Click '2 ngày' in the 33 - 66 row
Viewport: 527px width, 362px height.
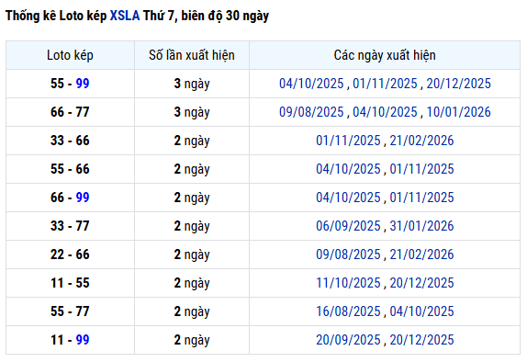tap(192, 141)
